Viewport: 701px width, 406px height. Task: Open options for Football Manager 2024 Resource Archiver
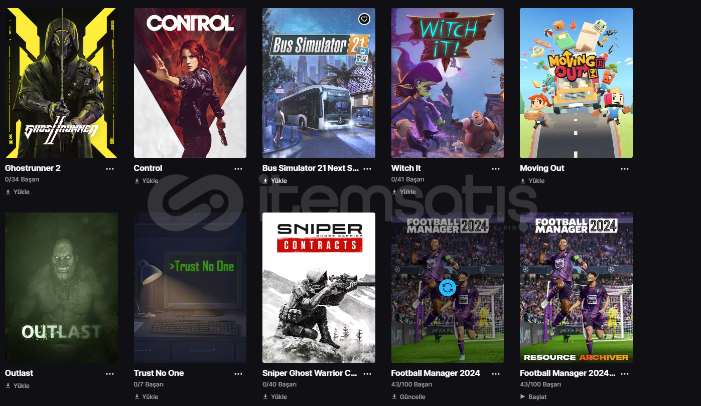tap(625, 373)
